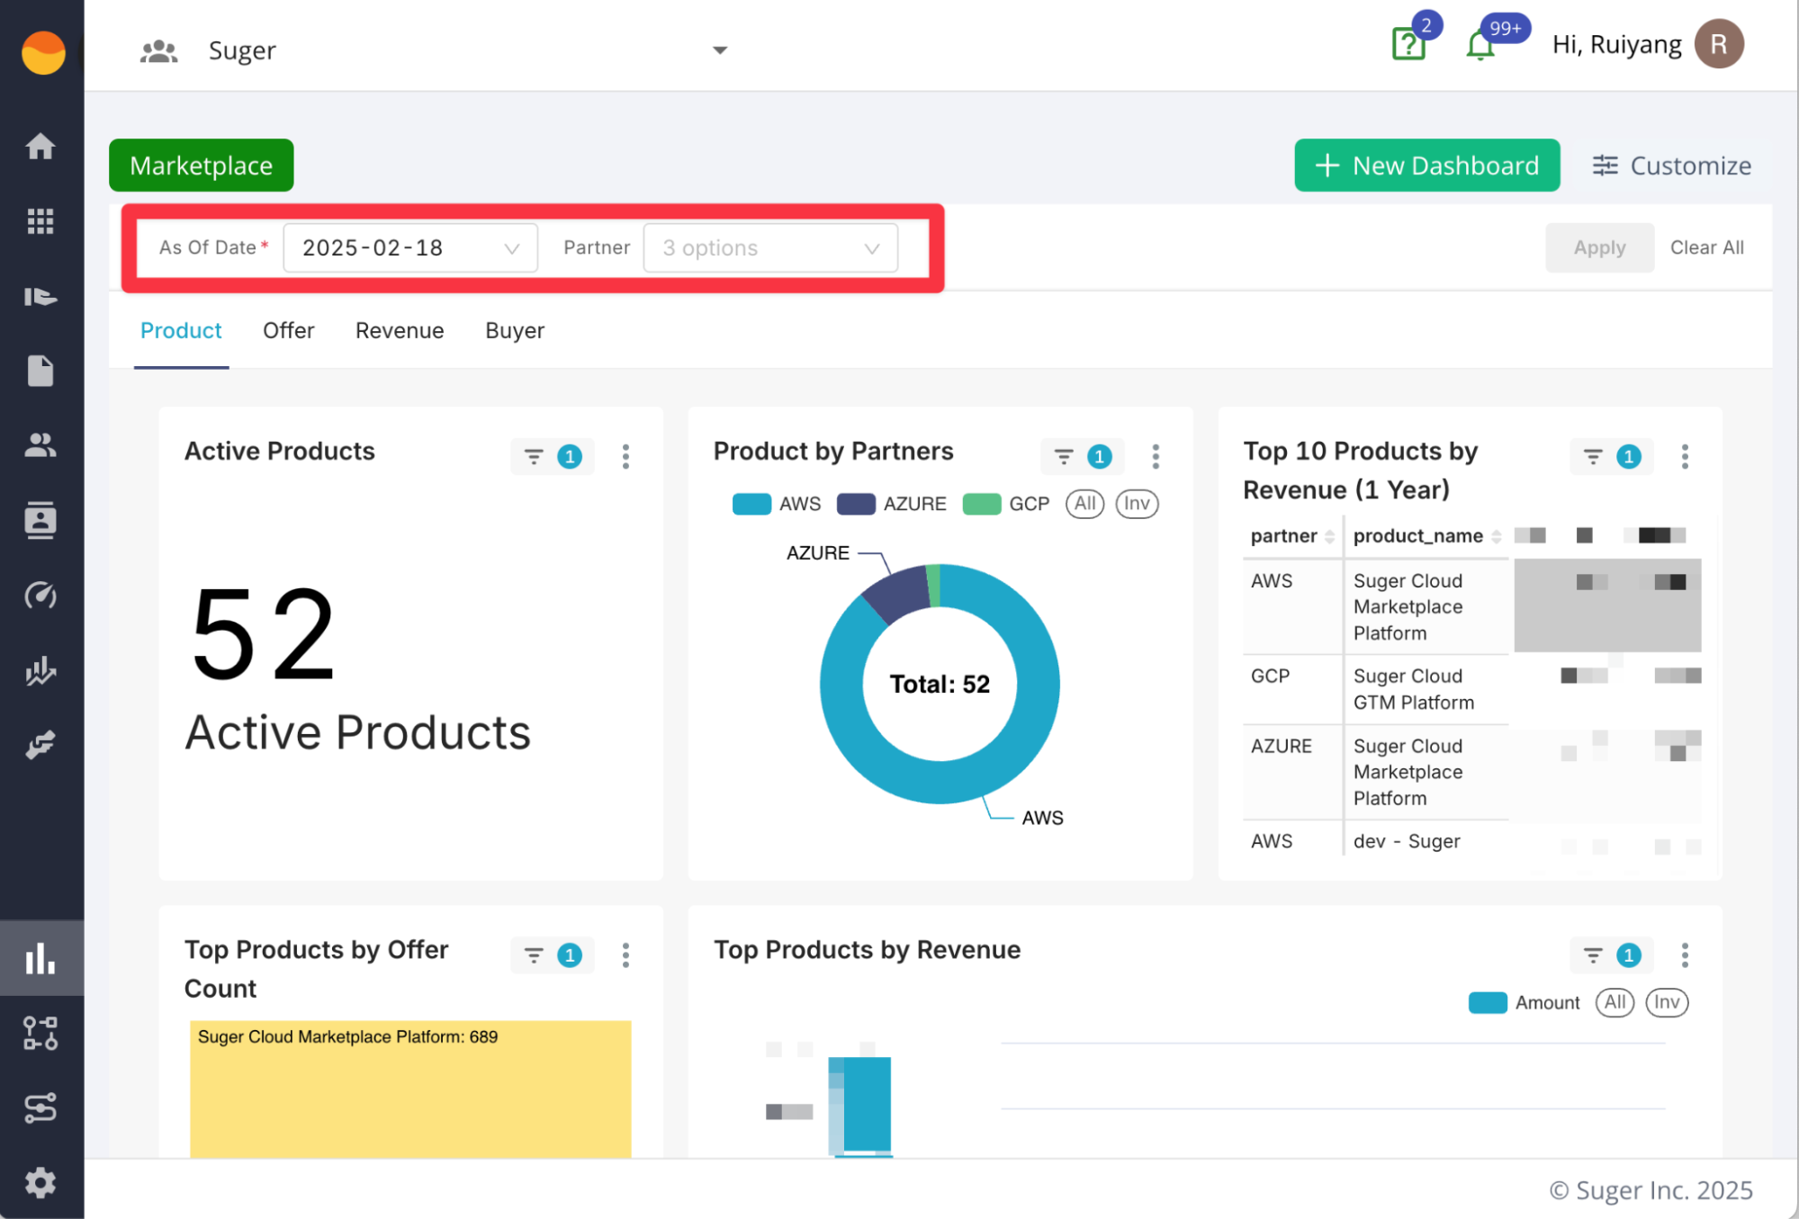The width and height of the screenshot is (1799, 1219).
Task: Open the Partner options dropdown
Action: coord(770,247)
